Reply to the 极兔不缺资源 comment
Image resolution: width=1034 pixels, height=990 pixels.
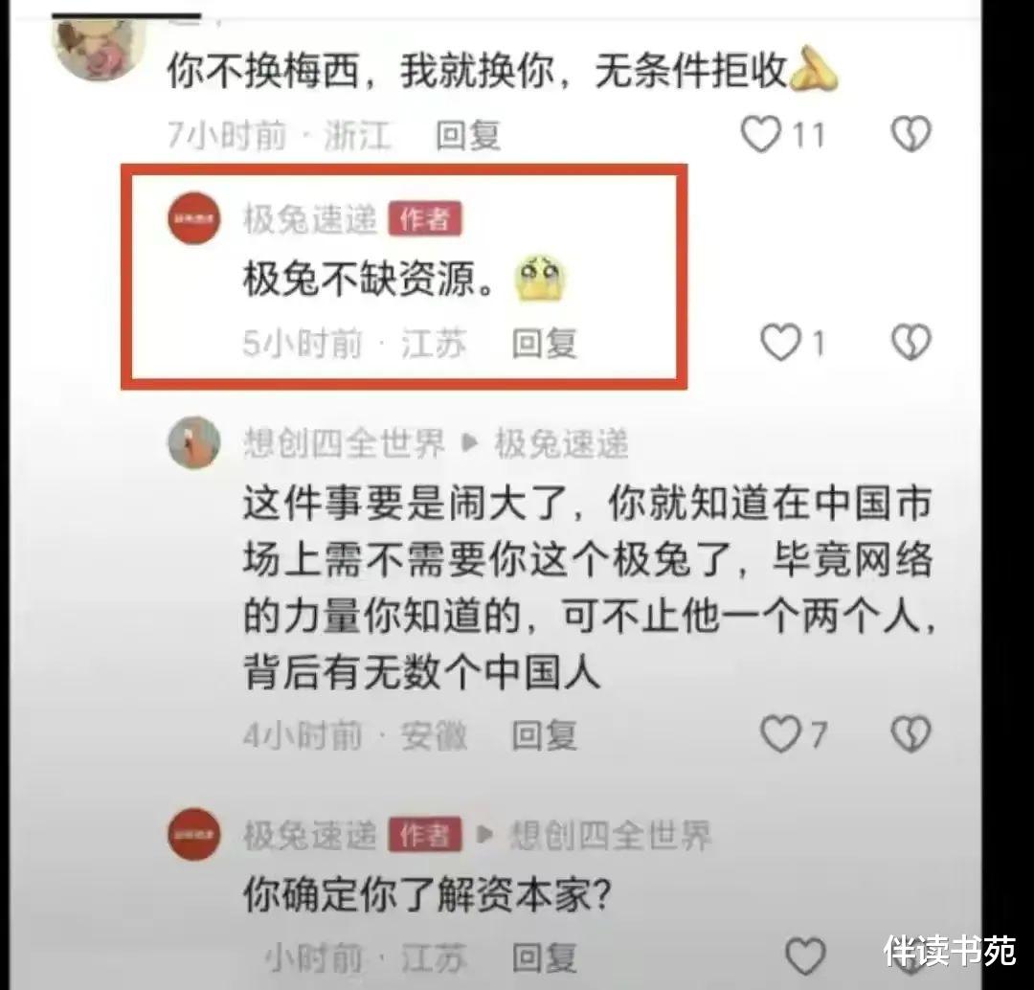pos(545,343)
